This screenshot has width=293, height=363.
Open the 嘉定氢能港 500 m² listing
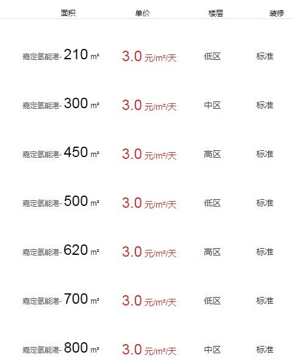tap(61, 202)
